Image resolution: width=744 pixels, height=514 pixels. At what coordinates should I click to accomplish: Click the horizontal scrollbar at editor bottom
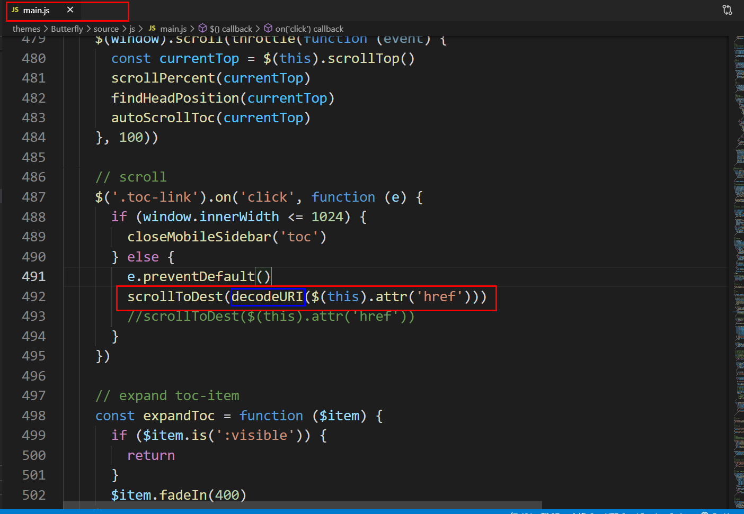click(x=303, y=506)
